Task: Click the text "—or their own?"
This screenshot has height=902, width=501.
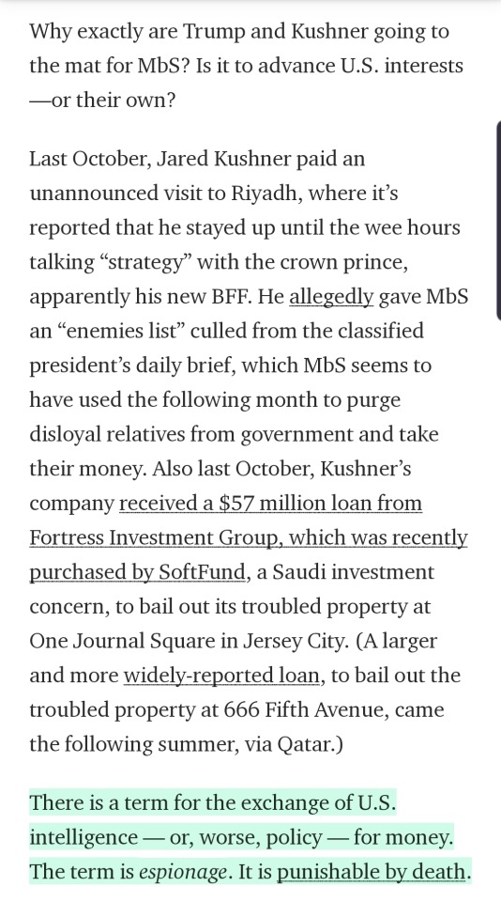Action: pyautogui.click(x=102, y=101)
